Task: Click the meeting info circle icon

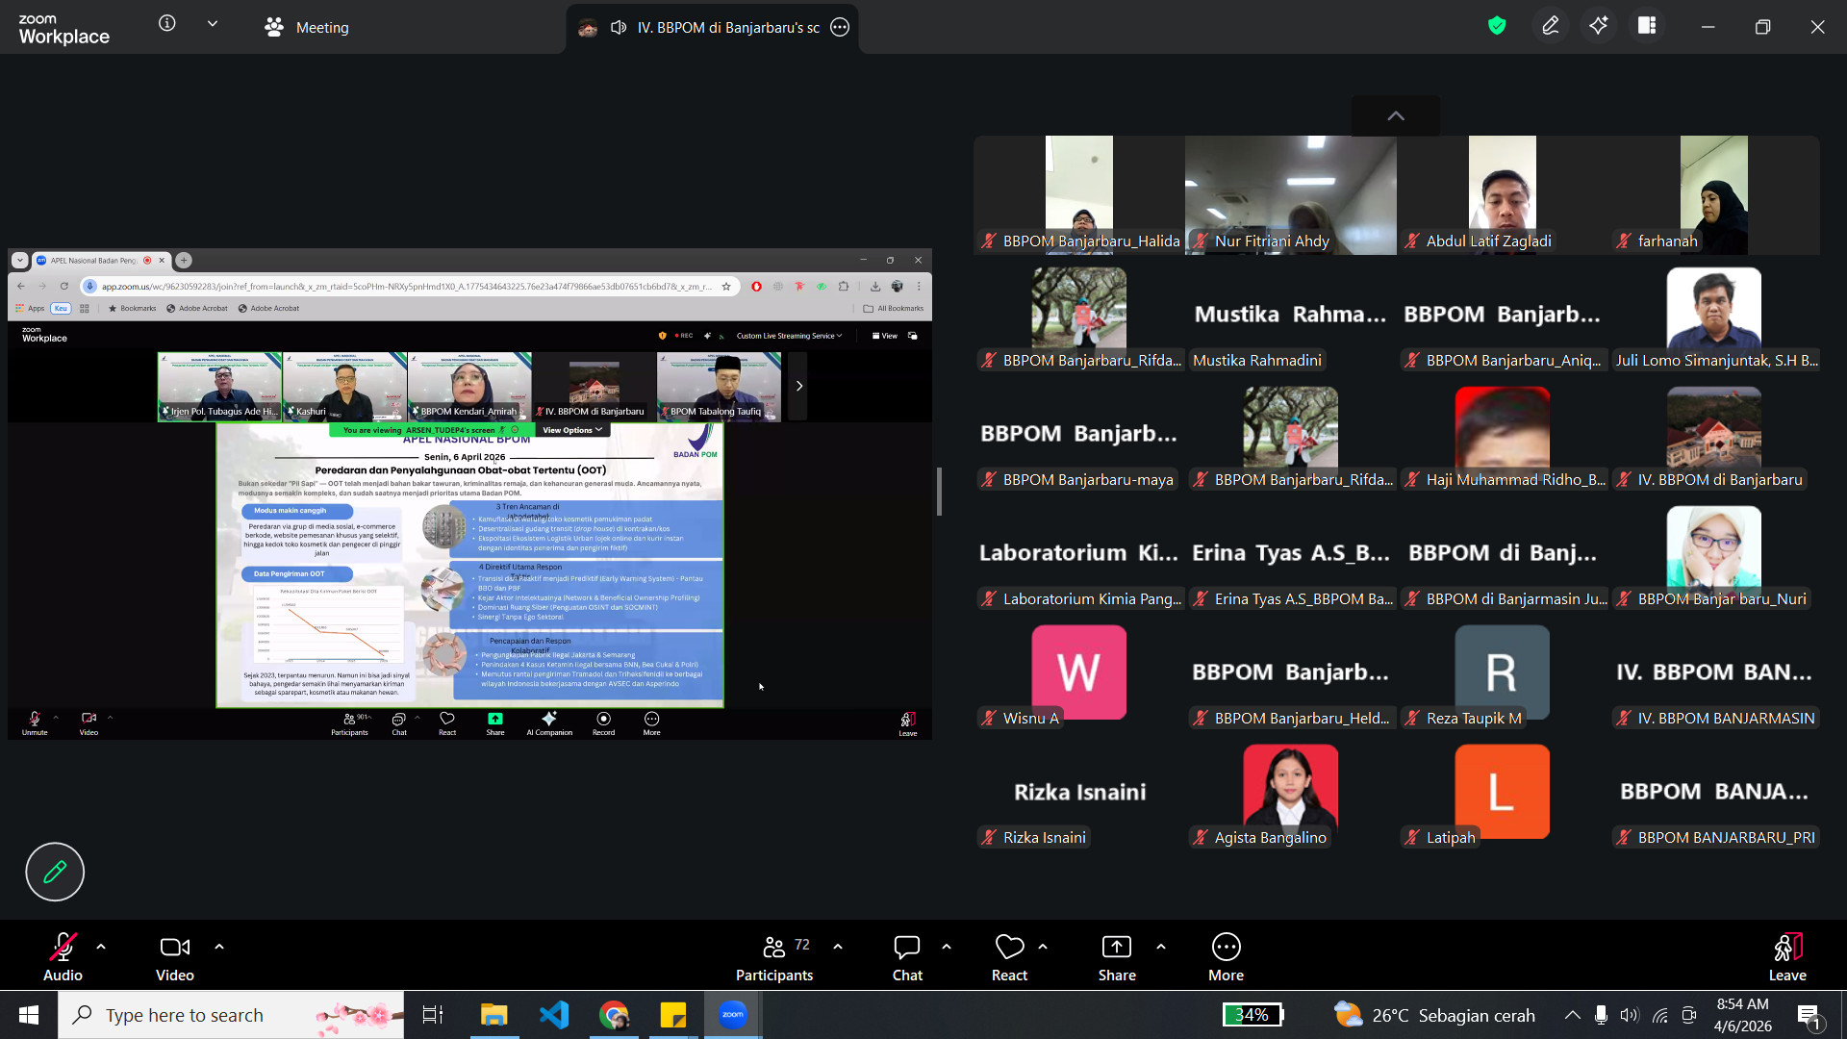Action: point(167,24)
